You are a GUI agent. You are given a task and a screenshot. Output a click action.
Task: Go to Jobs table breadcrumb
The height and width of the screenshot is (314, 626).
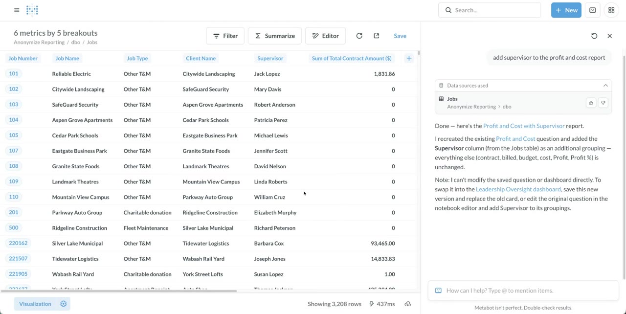92,43
